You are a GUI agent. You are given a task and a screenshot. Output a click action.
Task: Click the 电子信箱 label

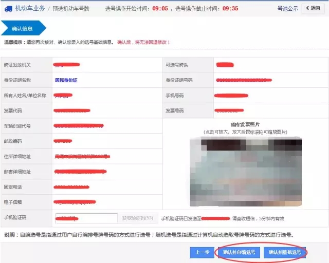(x=13, y=202)
